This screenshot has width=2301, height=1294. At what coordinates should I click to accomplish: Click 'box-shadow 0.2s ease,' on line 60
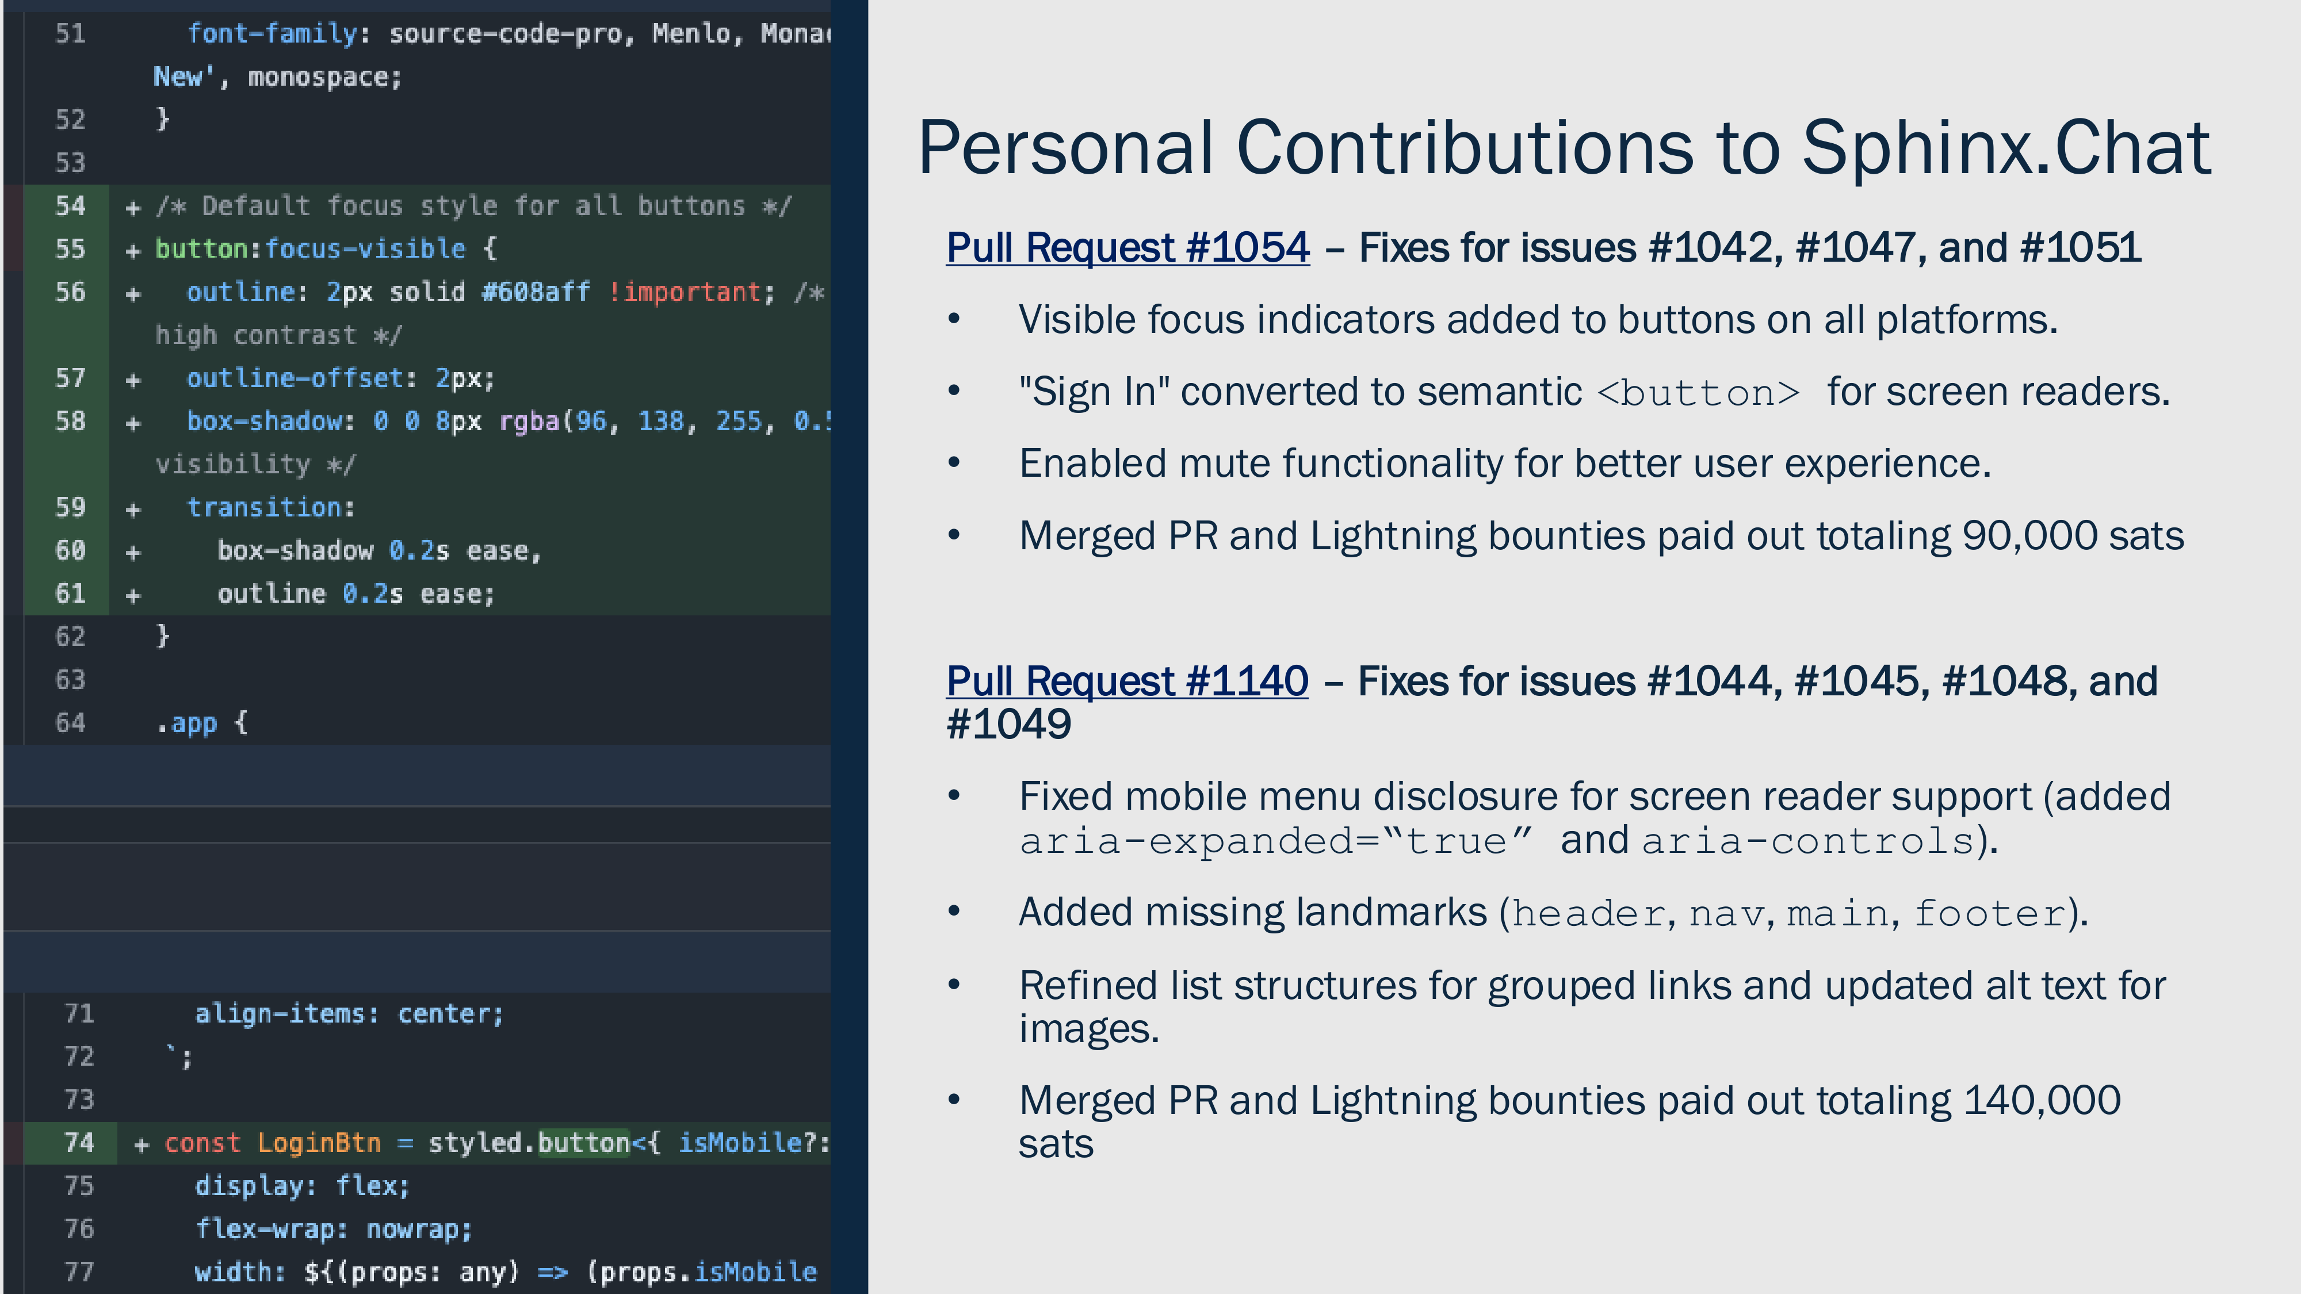click(380, 550)
